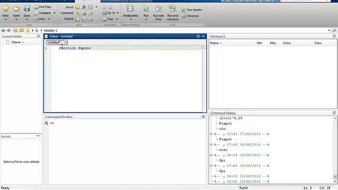The image size is (338, 190).
Task: Collapse the 07:03 18/05/2014 history group
Action: coord(211,145)
